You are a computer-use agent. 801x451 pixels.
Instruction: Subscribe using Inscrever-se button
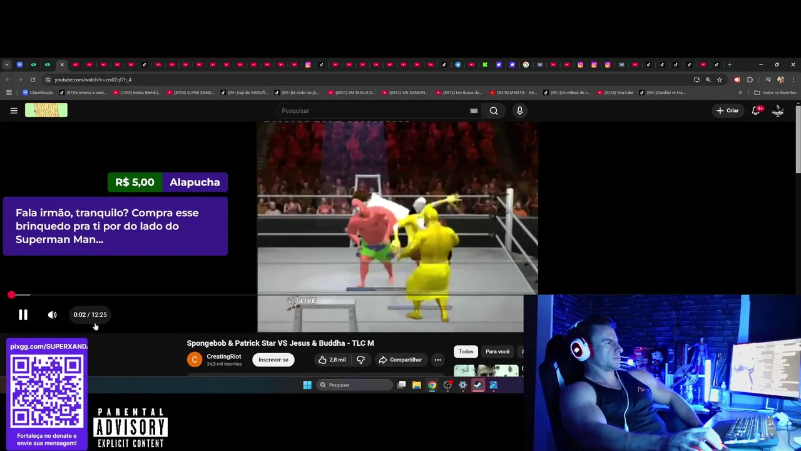[x=273, y=360]
